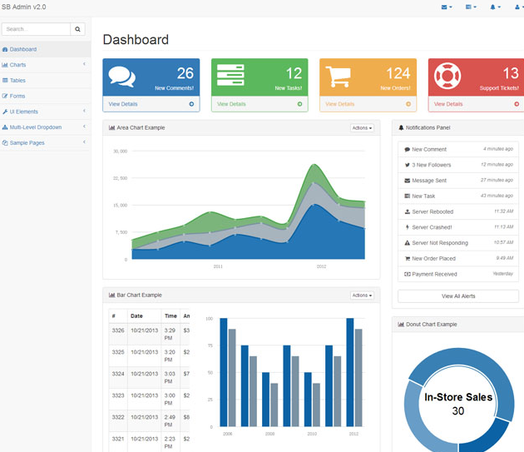The width and height of the screenshot is (524, 452).
Task: Click the Date column header
Action: [136, 315]
